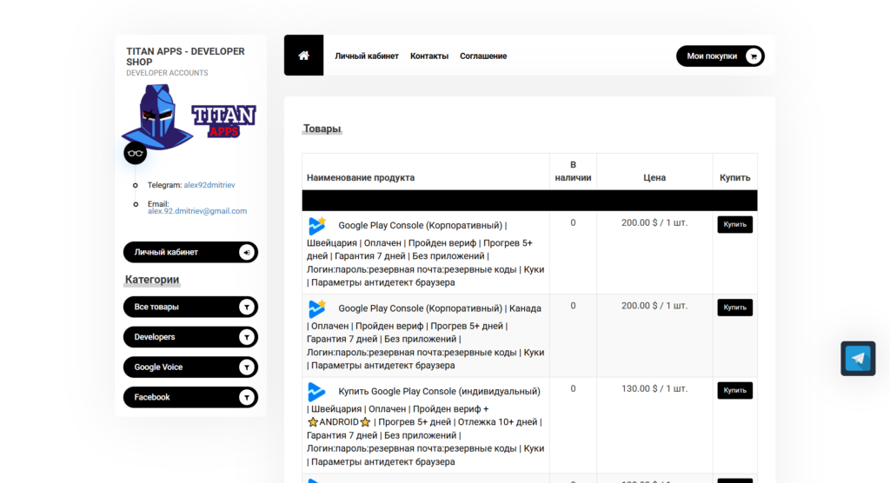890x483 pixels.
Task: Click the Швейцария corporate product's 200.00 $ price
Action: pos(654,223)
